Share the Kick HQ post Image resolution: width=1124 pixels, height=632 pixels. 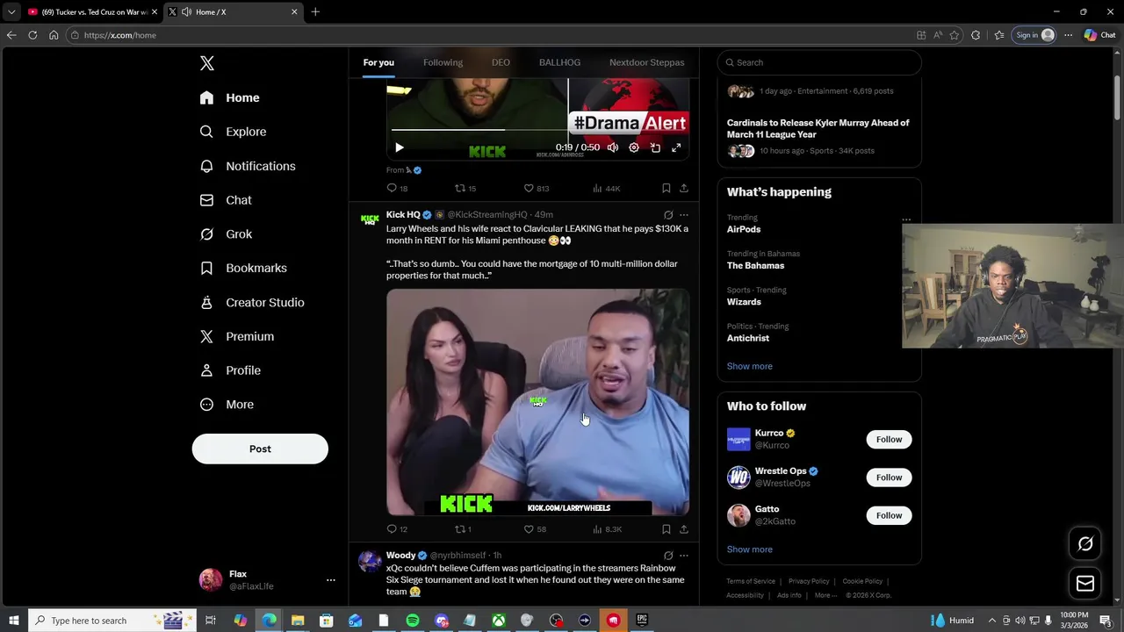tap(684, 529)
